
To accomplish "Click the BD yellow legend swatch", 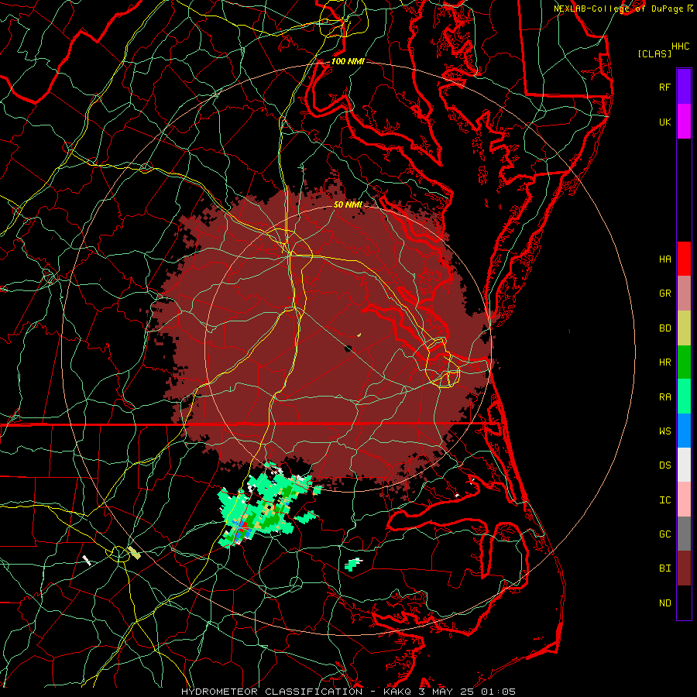I will (684, 328).
